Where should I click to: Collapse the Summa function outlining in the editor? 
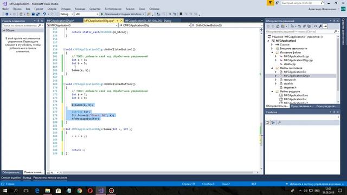click(x=64, y=129)
